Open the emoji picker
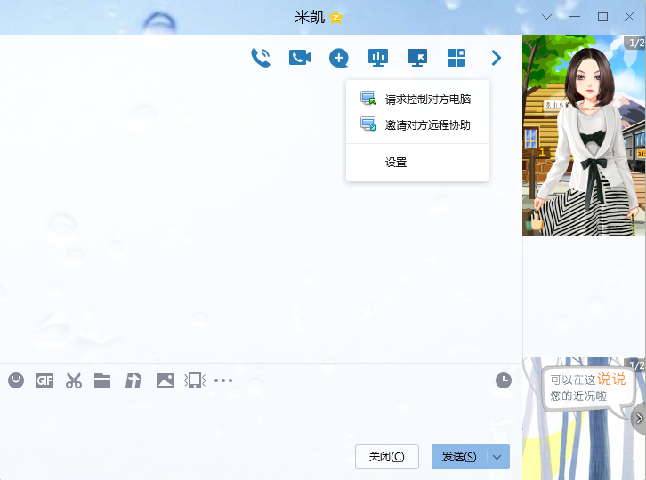The height and width of the screenshot is (480, 646). [16, 380]
